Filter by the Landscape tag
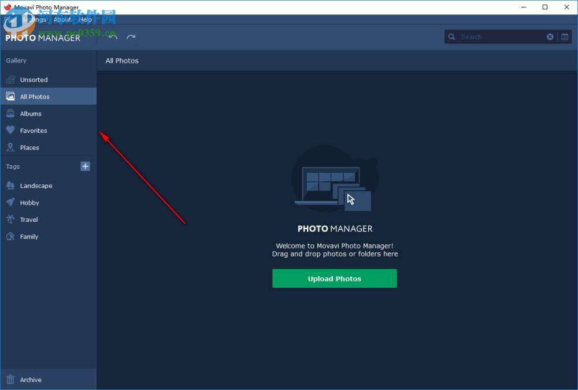This screenshot has width=578, height=390. click(49, 185)
